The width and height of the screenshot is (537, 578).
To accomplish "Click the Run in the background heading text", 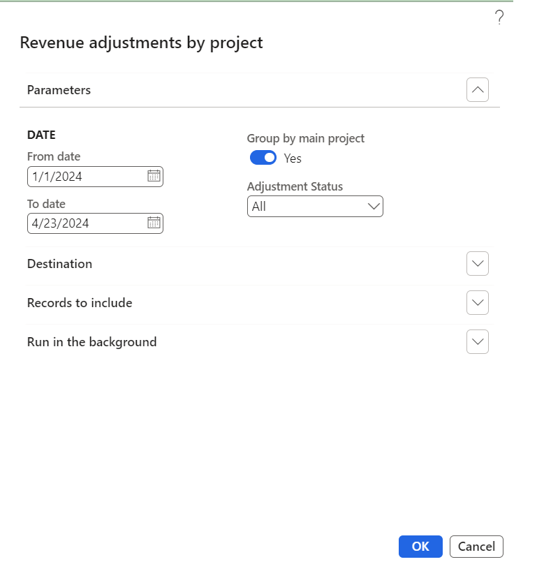I will 91,342.
